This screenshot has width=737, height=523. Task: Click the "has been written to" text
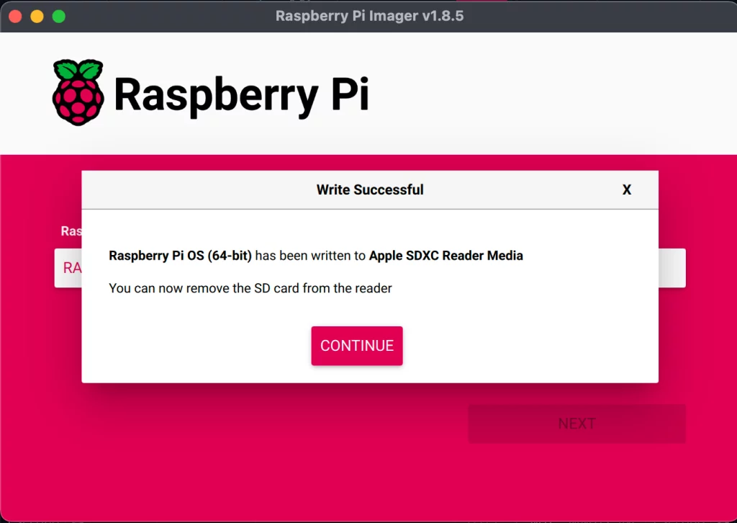coord(310,256)
